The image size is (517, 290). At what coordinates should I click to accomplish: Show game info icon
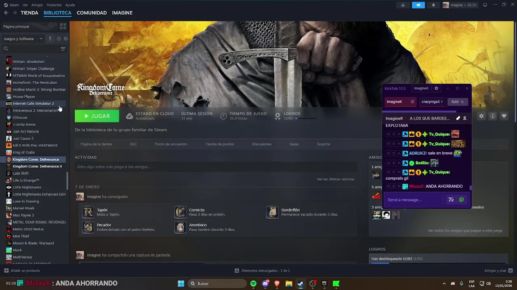(x=493, y=116)
